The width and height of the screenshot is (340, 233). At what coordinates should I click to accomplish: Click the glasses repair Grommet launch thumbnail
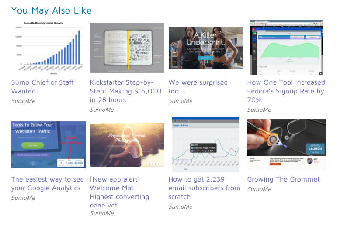pyautogui.click(x=286, y=144)
